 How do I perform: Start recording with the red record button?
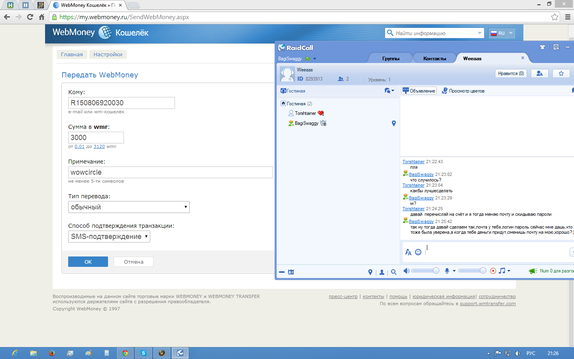coord(493,271)
